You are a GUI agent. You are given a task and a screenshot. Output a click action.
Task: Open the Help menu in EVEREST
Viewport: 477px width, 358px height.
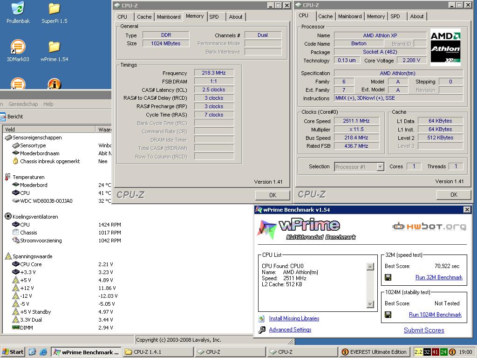(x=48, y=104)
